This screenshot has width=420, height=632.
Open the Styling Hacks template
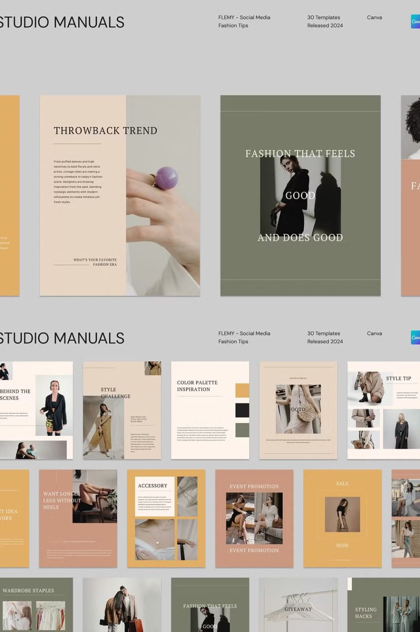click(384, 605)
